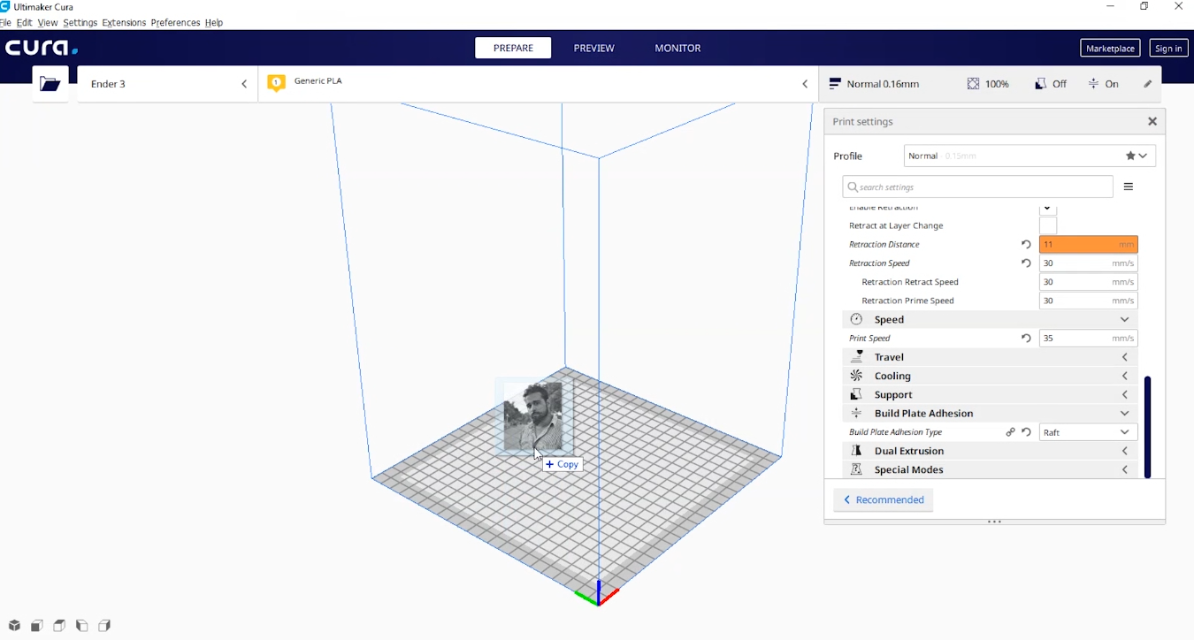Reset Retraction Distance to default
The width and height of the screenshot is (1194, 640).
click(x=1026, y=245)
